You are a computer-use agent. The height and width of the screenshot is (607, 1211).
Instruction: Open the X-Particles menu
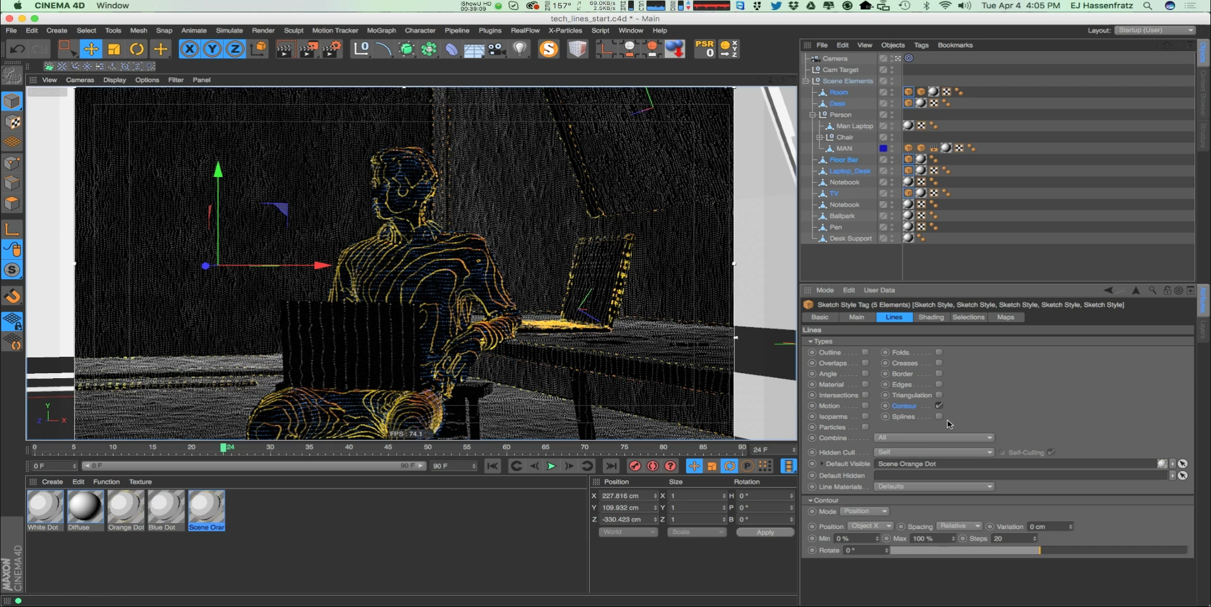(x=565, y=30)
